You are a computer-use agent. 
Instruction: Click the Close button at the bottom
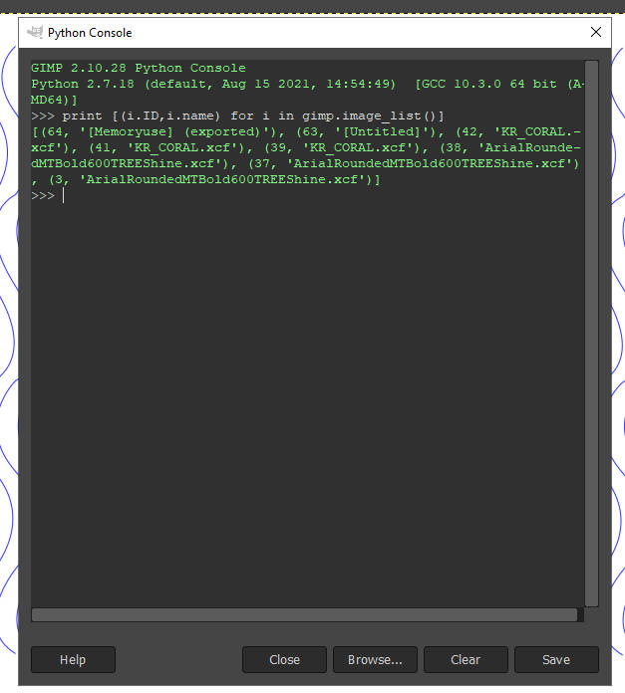pos(284,659)
